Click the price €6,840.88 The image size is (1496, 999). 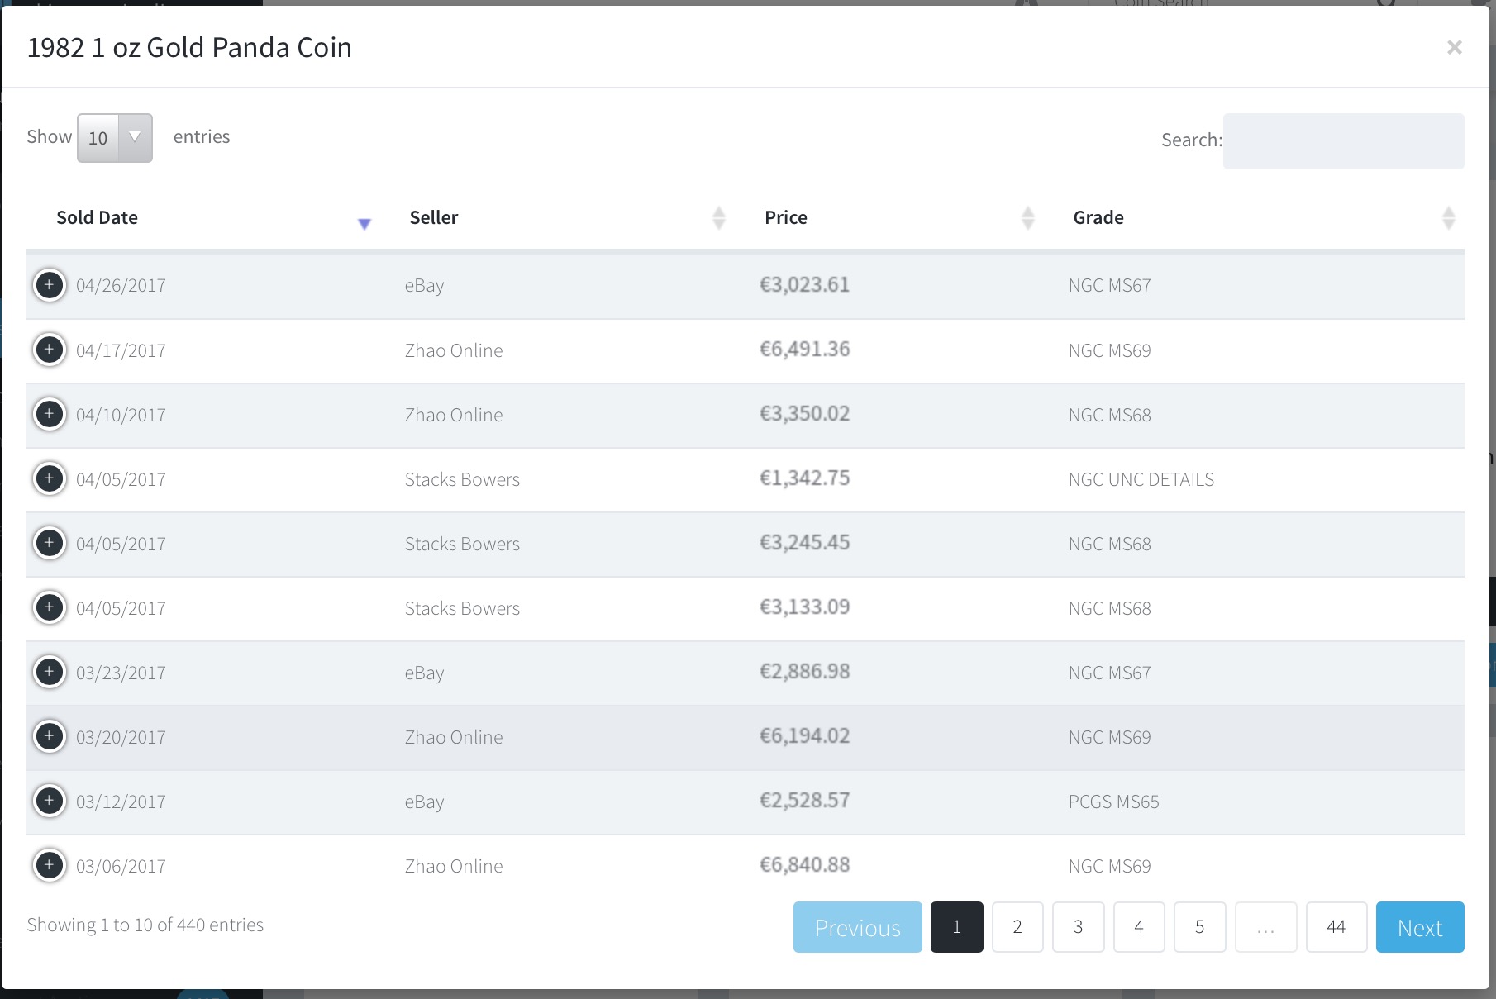coord(805,865)
